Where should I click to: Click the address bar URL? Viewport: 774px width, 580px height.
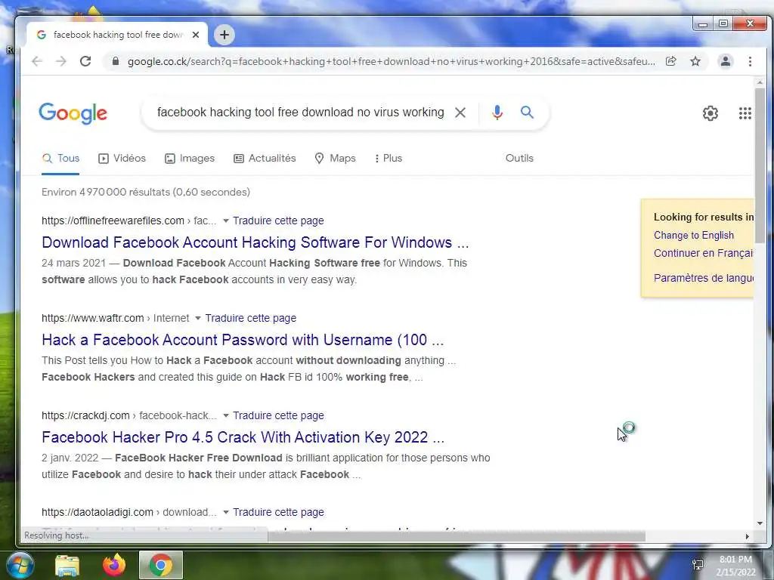click(391, 61)
